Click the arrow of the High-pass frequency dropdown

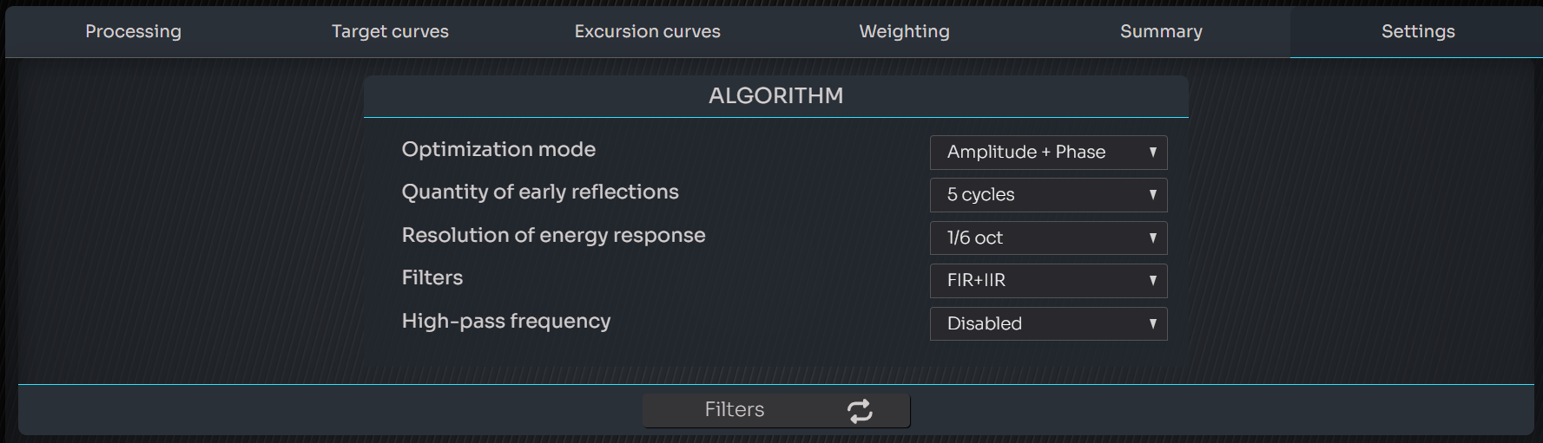[1152, 324]
